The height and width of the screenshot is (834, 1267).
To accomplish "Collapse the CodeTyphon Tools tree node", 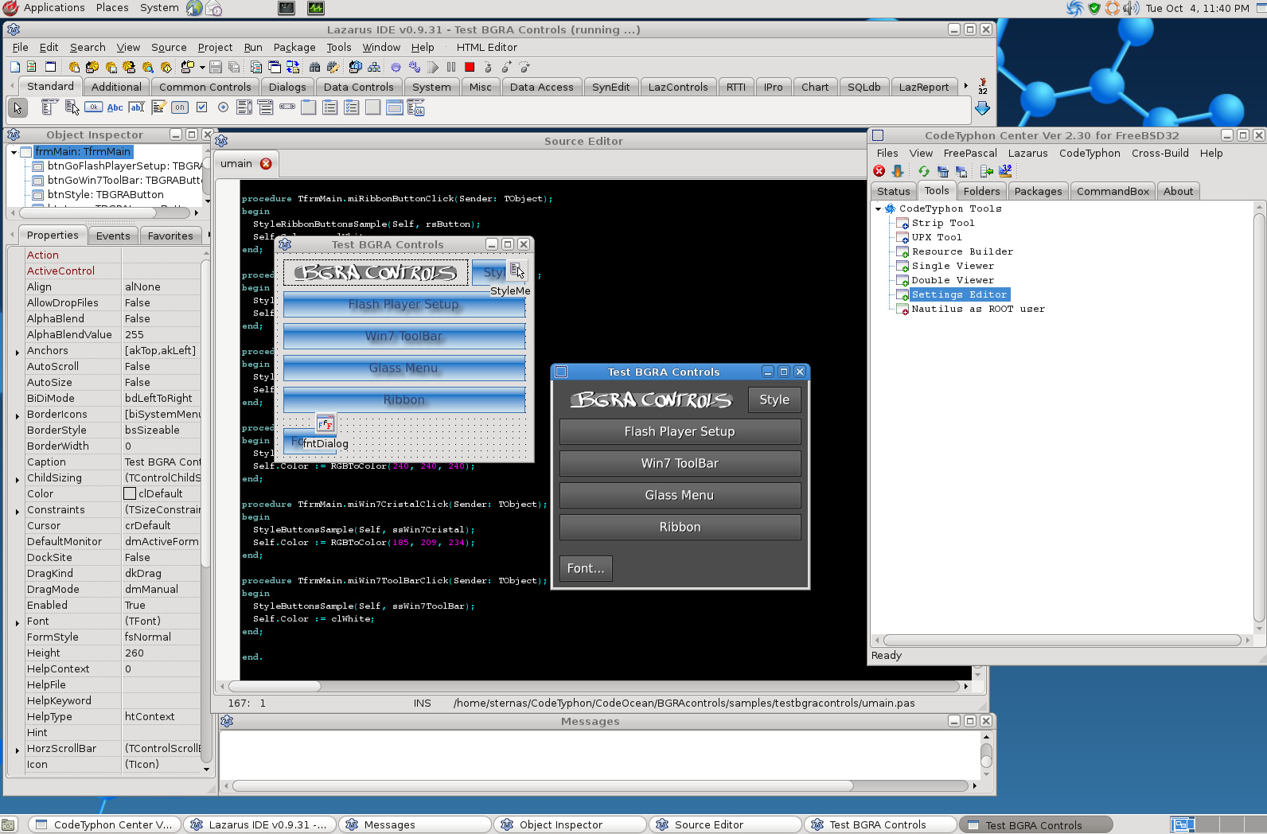I will [878, 209].
